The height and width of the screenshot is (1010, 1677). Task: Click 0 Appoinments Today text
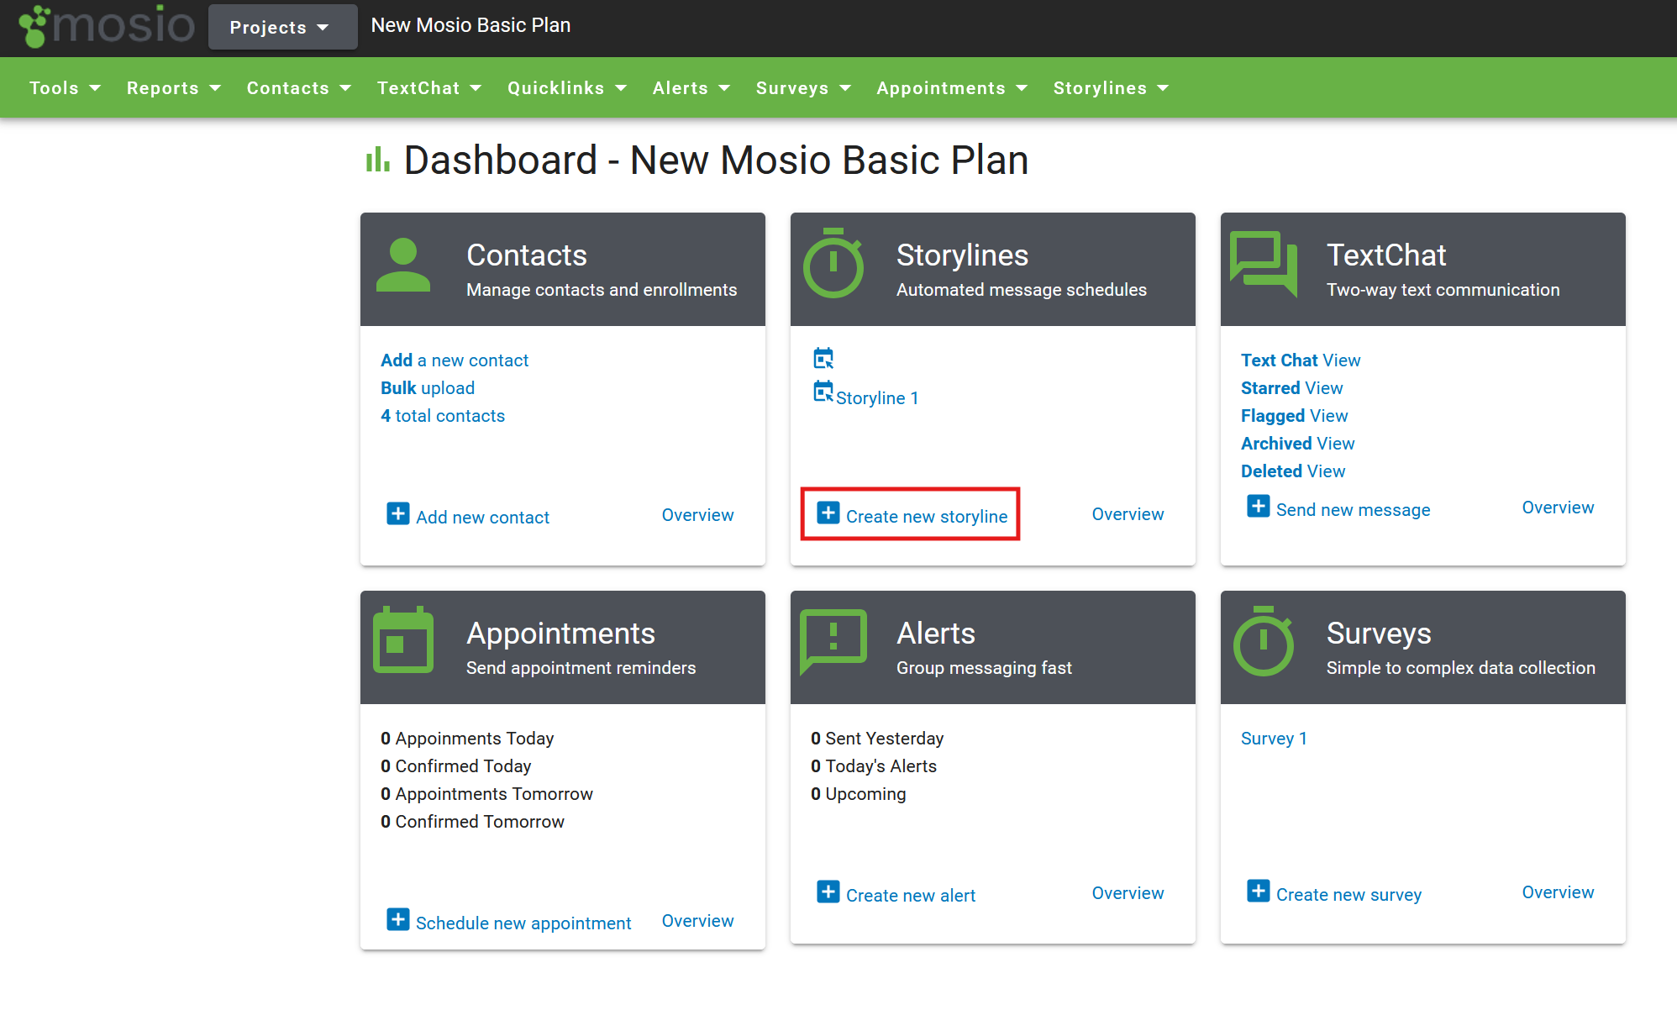(x=467, y=739)
